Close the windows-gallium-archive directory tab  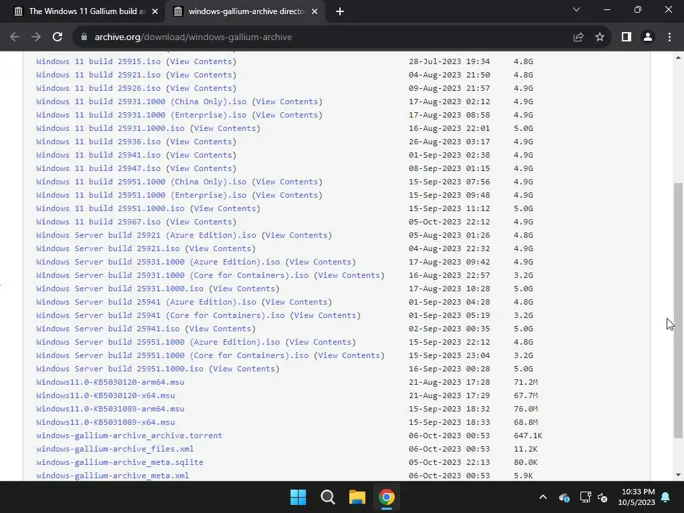tap(315, 11)
